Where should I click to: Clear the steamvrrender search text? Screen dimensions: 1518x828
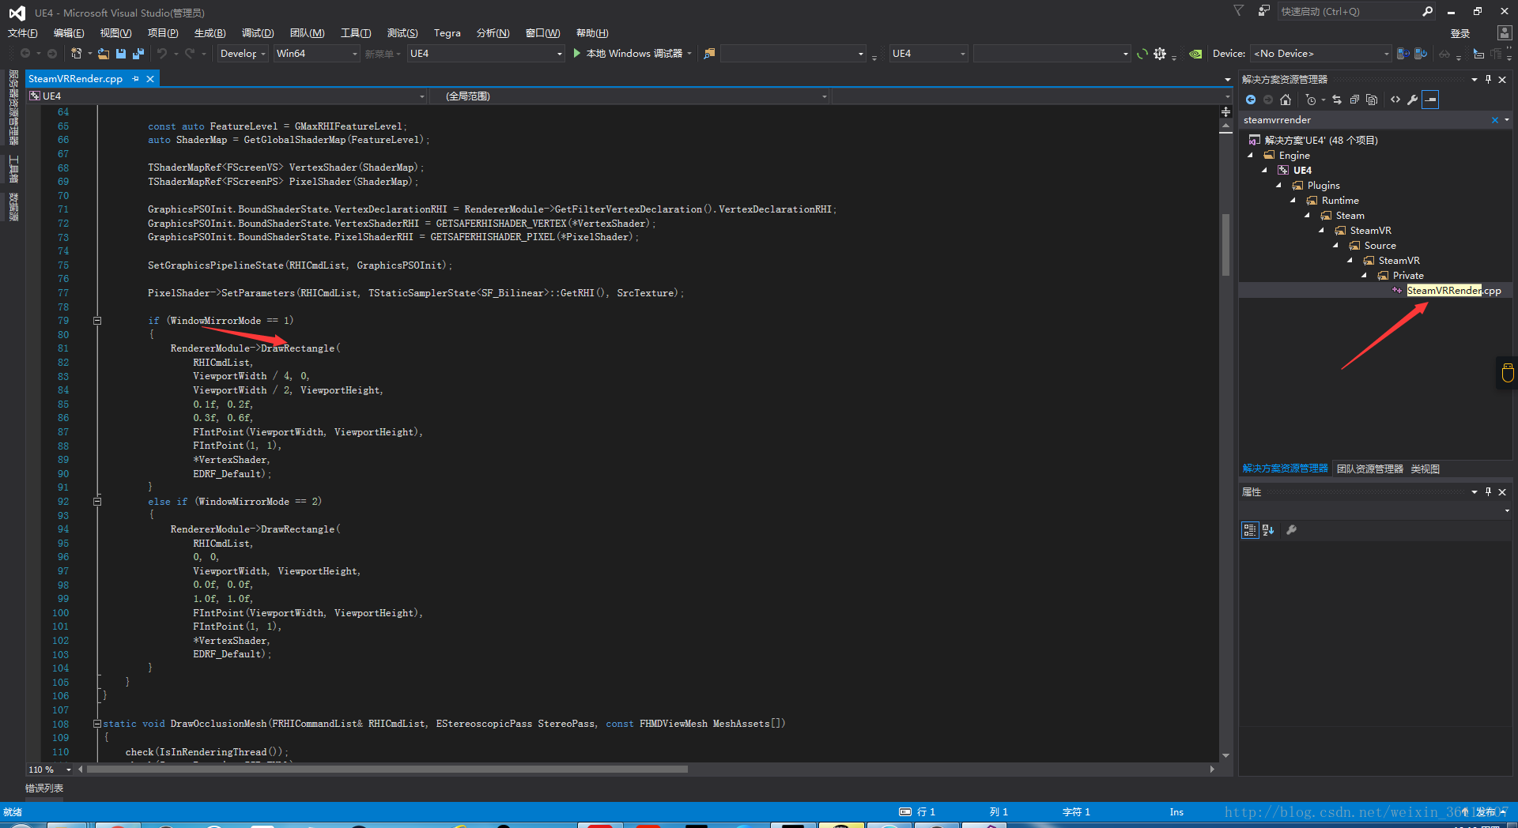point(1495,120)
